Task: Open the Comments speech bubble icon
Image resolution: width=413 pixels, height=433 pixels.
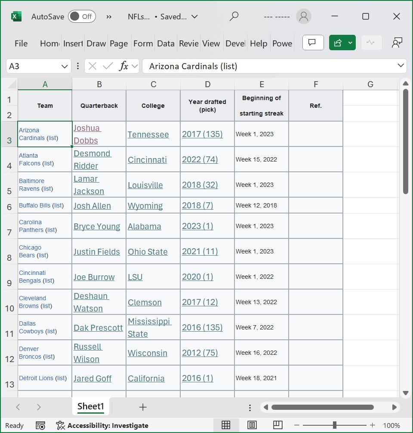Action: tap(313, 43)
